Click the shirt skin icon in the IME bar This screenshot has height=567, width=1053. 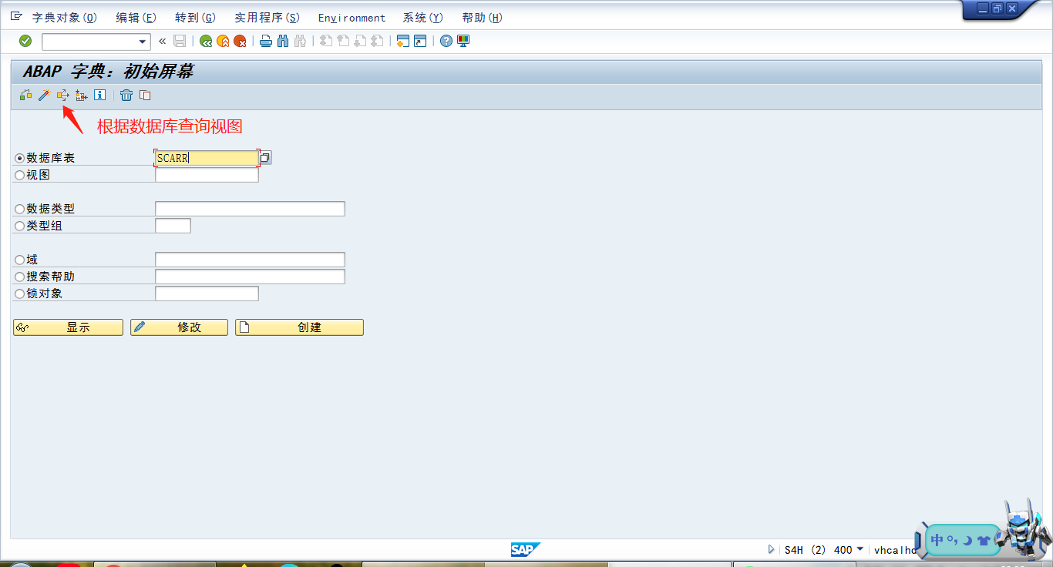(x=984, y=541)
